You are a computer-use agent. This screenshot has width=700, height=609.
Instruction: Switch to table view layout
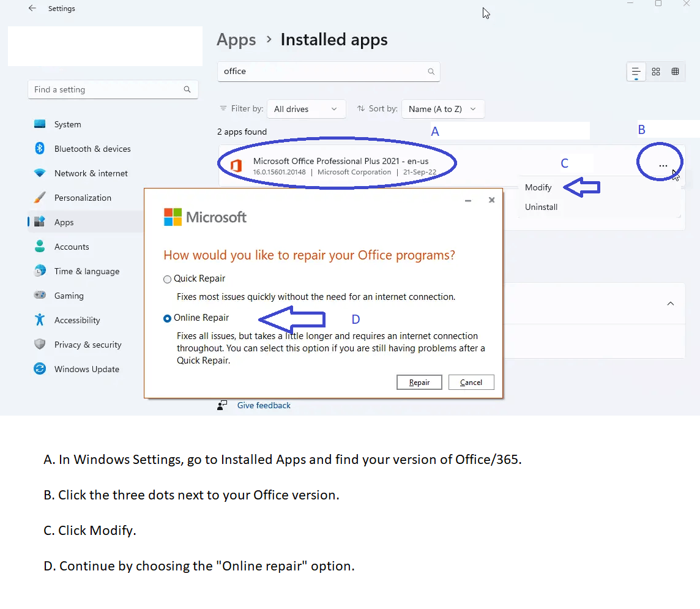tap(676, 72)
